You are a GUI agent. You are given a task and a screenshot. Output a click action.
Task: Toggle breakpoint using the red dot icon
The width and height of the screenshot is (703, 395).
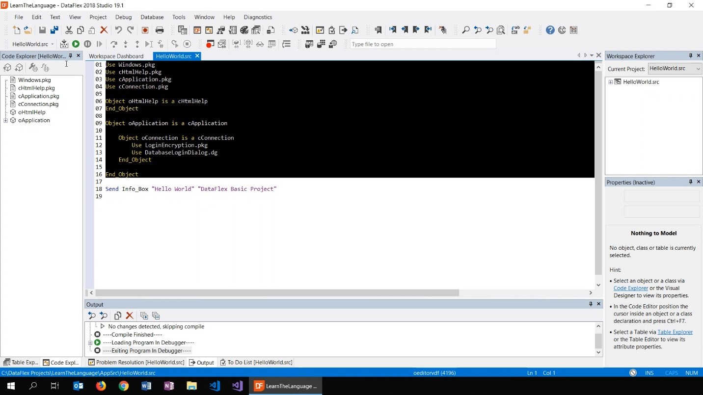point(210,44)
